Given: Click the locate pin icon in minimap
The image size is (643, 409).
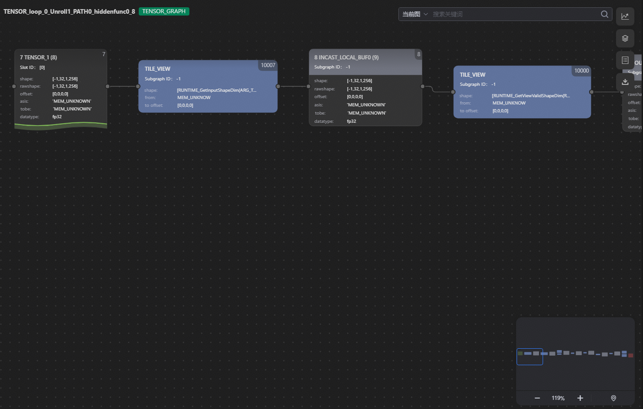Looking at the screenshot, I should click(x=613, y=398).
